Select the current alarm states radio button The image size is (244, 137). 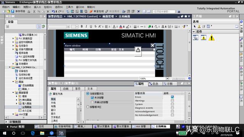coord(88,94)
